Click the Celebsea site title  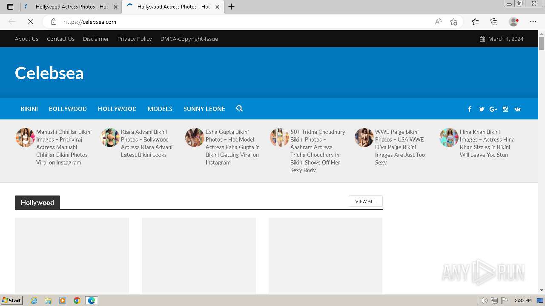[49, 73]
